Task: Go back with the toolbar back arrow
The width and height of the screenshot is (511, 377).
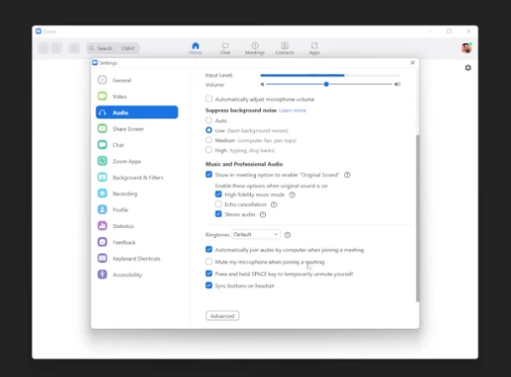Action: click(43, 48)
